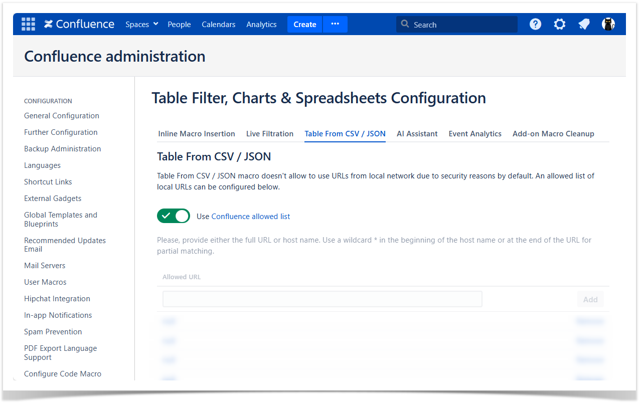Select the Inline Macro Insertion tab
Screen dimensions: 643x405
click(x=197, y=134)
